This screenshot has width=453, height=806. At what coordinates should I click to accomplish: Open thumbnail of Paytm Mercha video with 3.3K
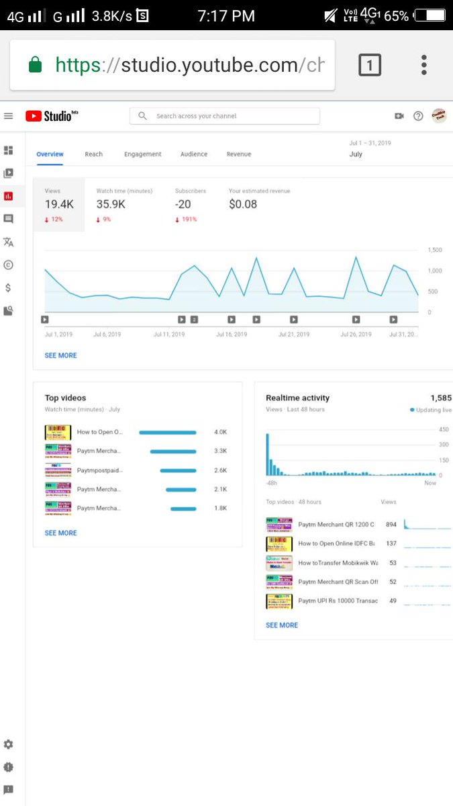[x=58, y=451]
